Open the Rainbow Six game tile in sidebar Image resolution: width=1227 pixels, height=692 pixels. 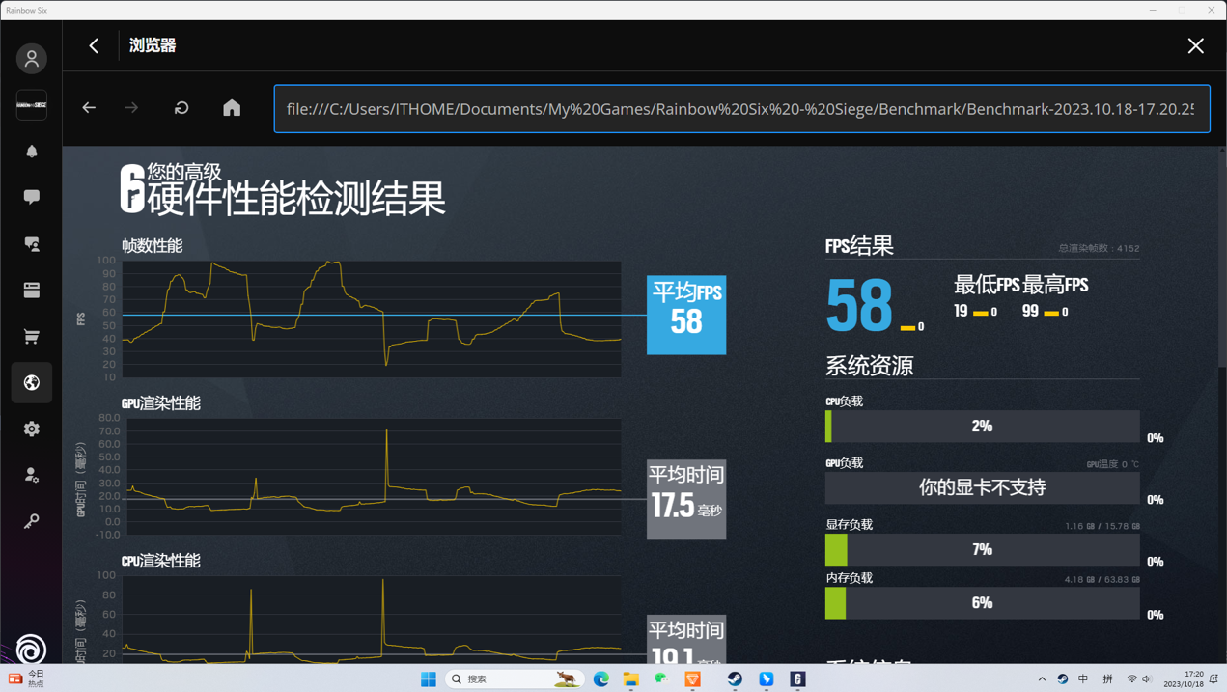coord(32,105)
